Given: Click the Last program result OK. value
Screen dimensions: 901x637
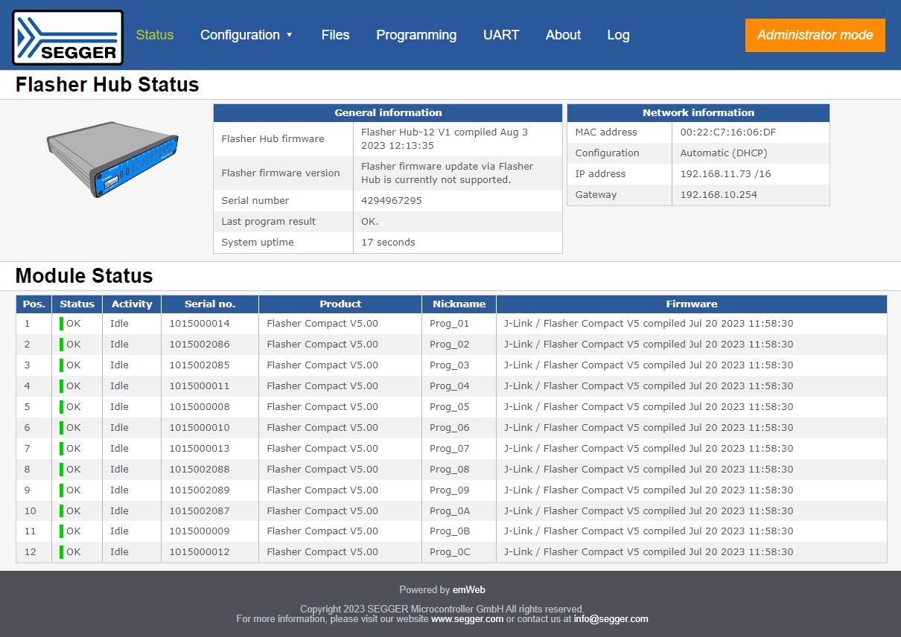Looking at the screenshot, I should coord(370,222).
